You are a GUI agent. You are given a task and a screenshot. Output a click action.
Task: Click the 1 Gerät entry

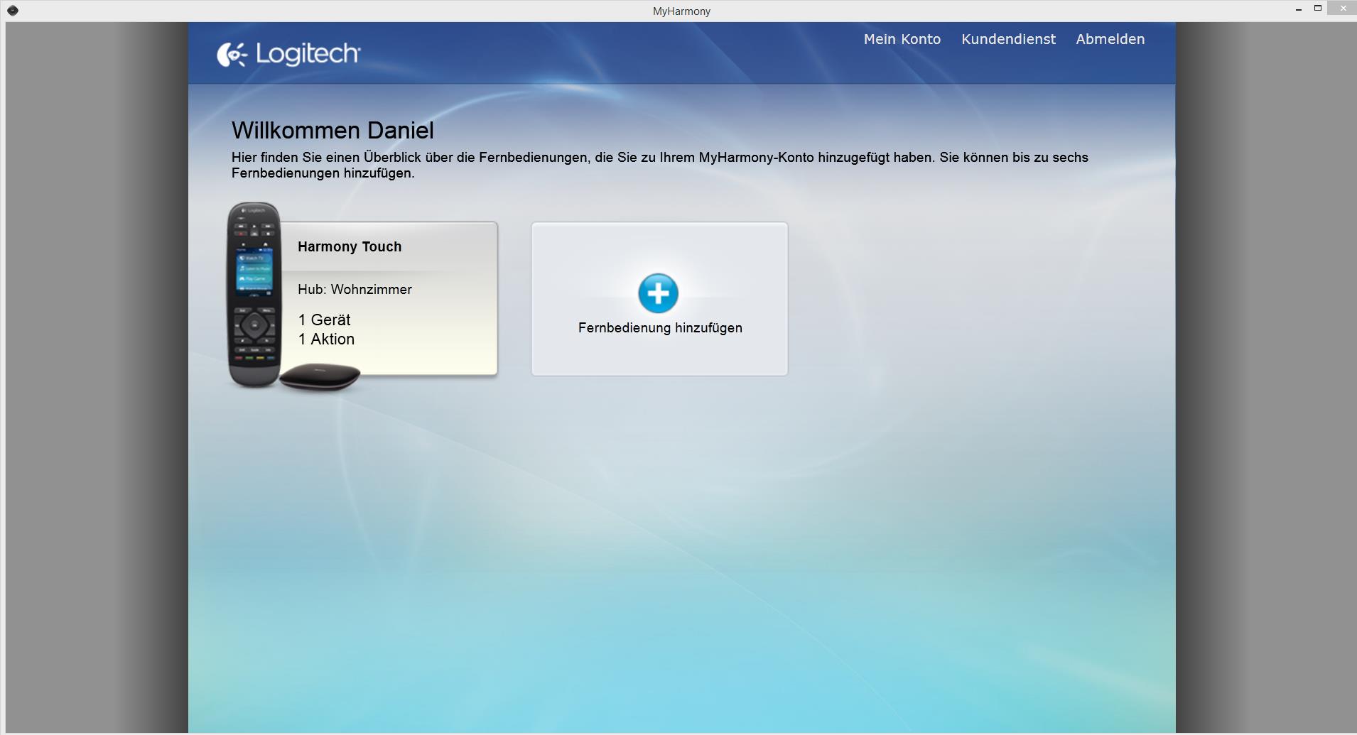[324, 320]
